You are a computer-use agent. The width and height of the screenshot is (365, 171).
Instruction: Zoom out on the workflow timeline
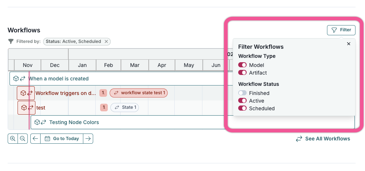tap(23, 139)
